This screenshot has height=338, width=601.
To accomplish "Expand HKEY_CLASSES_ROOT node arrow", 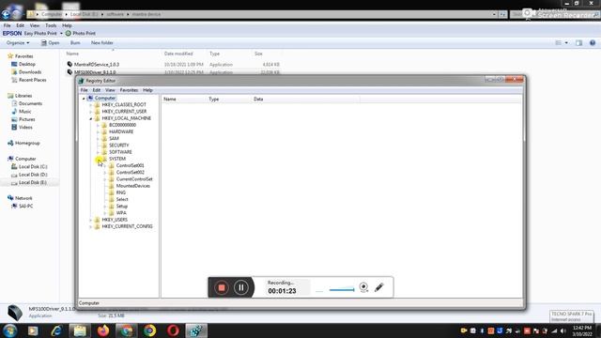I will click(91, 104).
